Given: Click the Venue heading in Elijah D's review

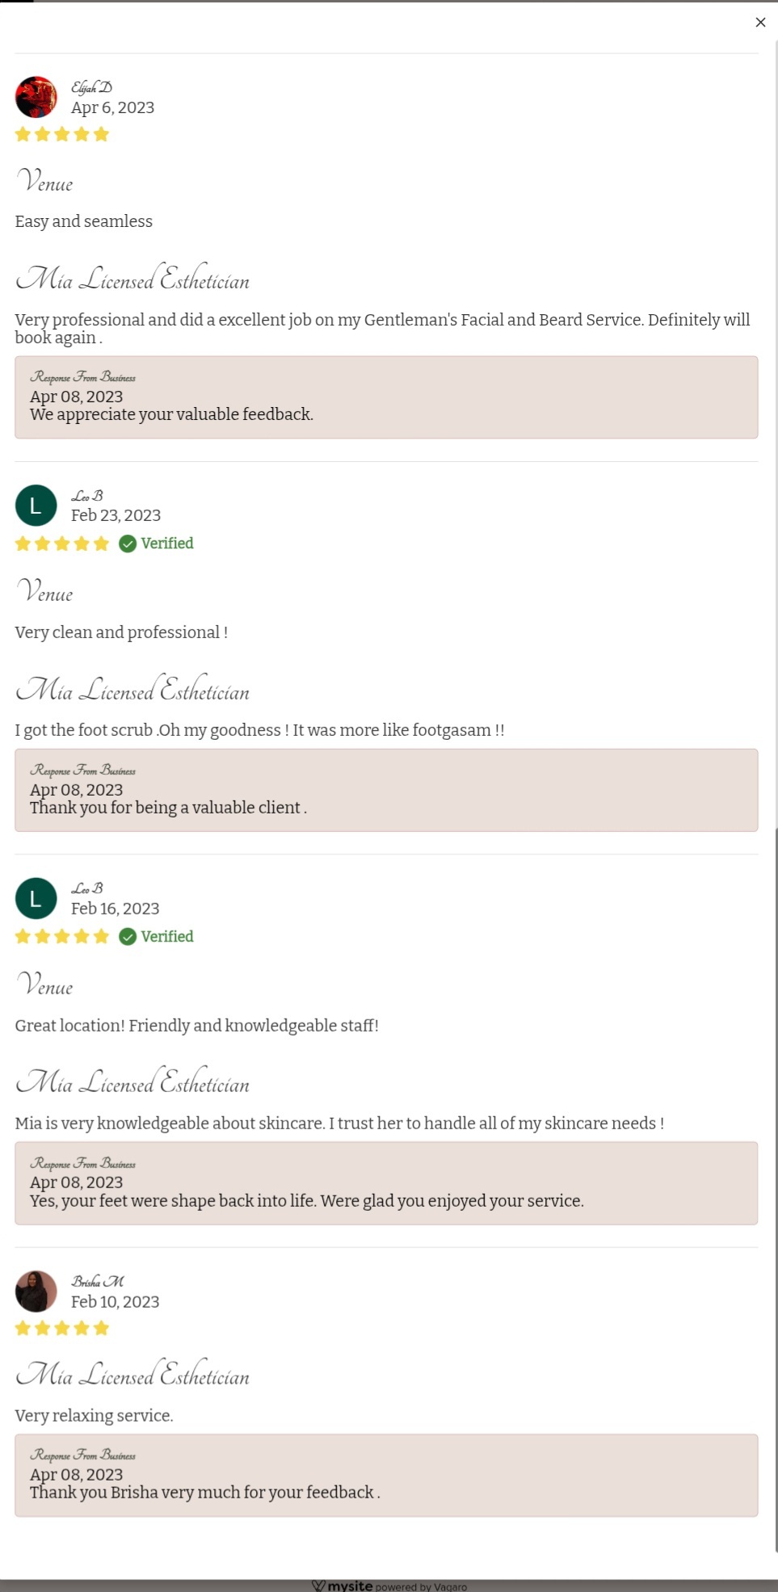Looking at the screenshot, I should [44, 181].
